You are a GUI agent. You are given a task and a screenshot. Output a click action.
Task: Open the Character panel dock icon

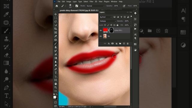point(135,34)
